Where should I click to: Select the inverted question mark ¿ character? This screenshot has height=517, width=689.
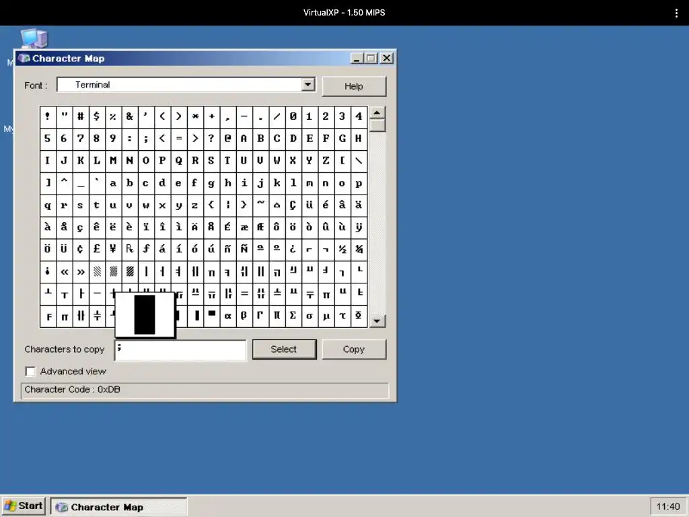coord(293,249)
